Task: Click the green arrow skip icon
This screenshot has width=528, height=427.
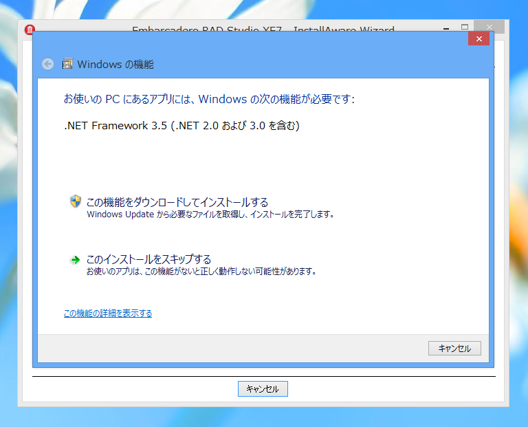Action: point(75,260)
